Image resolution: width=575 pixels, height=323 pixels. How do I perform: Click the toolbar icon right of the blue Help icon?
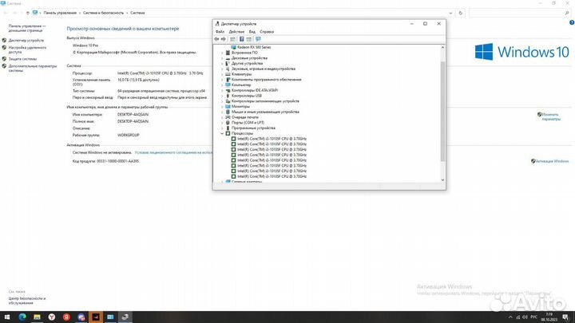coord(249,39)
